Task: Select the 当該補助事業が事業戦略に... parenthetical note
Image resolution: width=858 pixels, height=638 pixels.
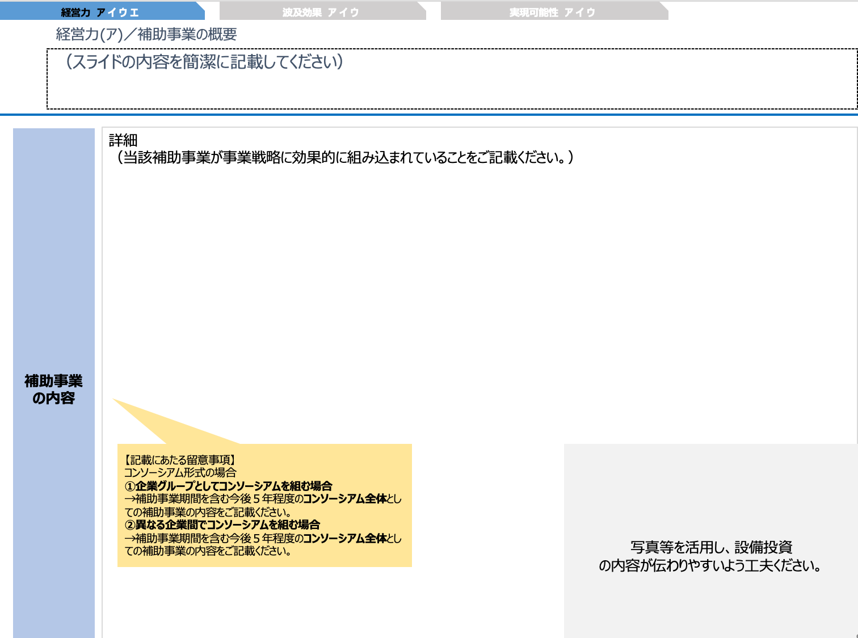Action: click(x=346, y=158)
